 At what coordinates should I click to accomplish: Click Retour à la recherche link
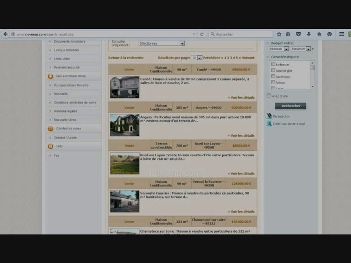[x=126, y=58]
